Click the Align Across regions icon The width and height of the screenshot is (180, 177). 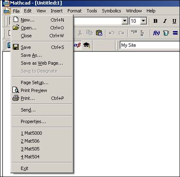134,33
